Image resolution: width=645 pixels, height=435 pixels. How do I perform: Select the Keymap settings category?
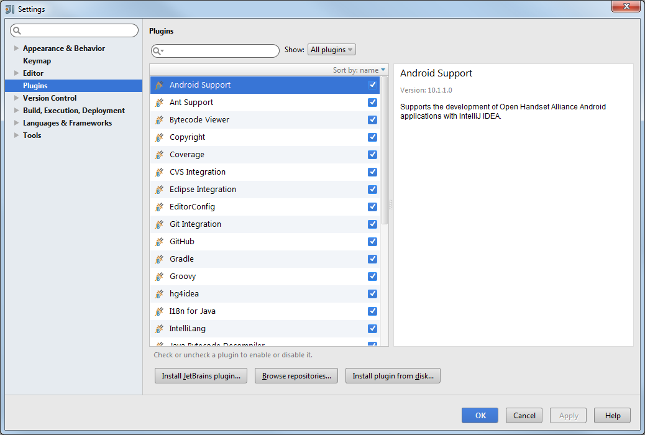[x=37, y=61]
